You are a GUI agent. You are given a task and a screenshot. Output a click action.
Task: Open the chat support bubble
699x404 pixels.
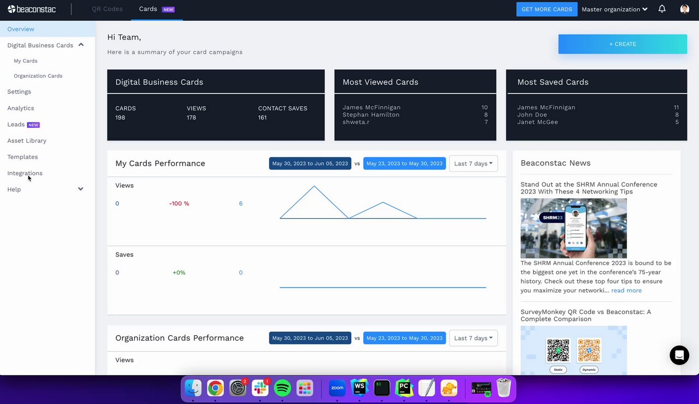pyautogui.click(x=679, y=355)
